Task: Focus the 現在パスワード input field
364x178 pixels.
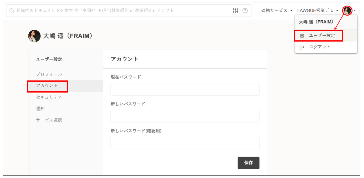Action: tap(185, 89)
